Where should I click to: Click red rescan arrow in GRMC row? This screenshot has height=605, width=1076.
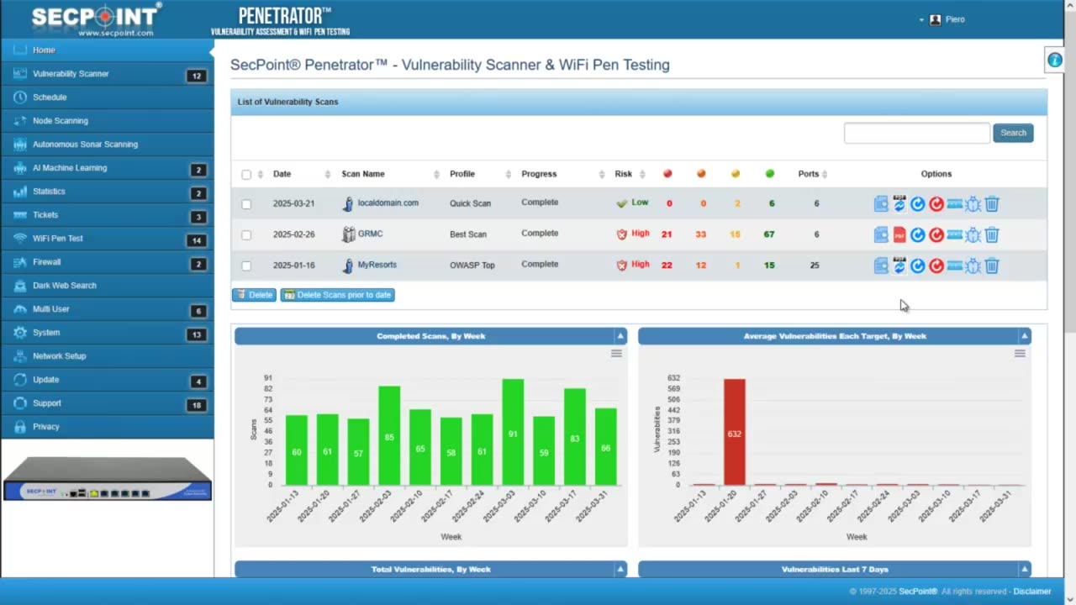point(936,235)
